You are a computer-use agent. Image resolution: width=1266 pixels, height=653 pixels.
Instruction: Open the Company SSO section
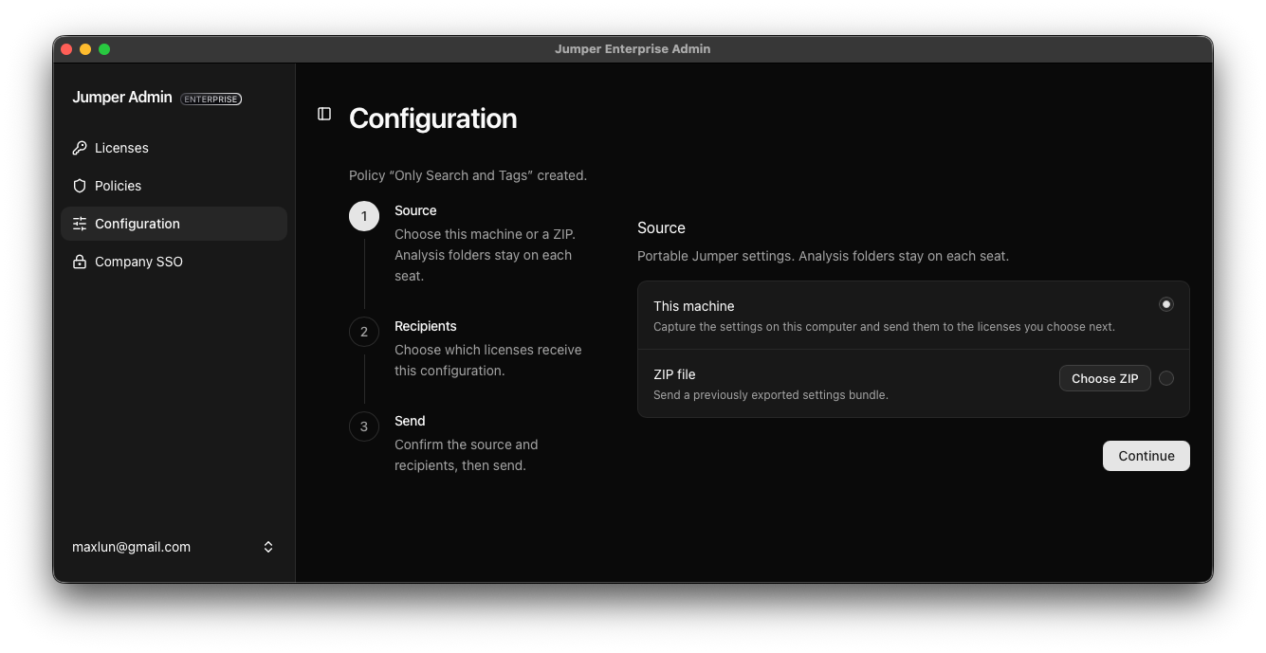click(x=174, y=262)
